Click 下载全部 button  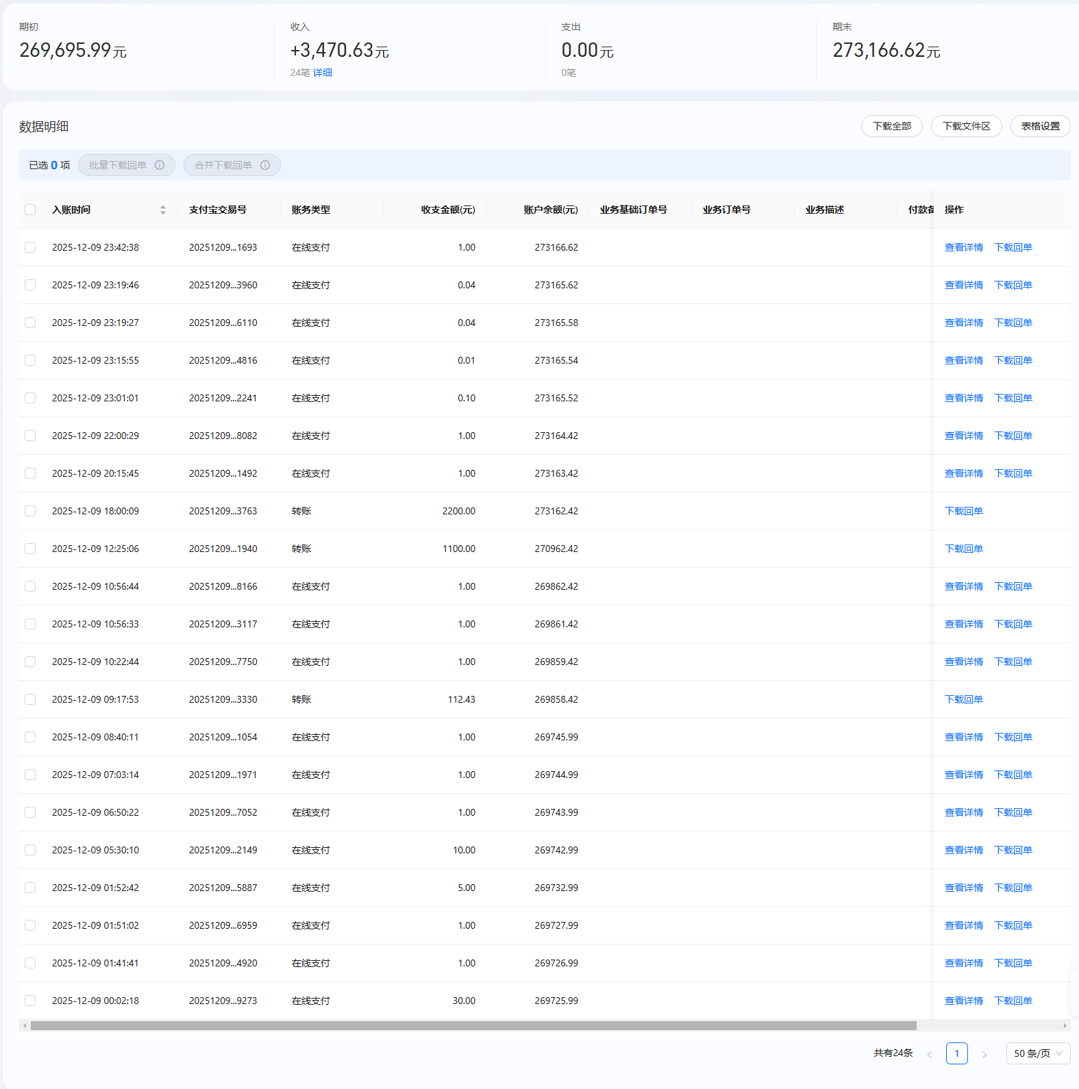pos(891,126)
